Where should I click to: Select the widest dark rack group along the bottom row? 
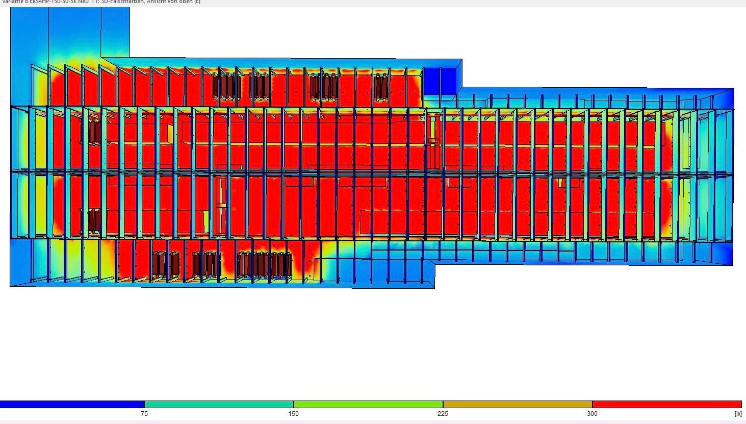(x=265, y=265)
